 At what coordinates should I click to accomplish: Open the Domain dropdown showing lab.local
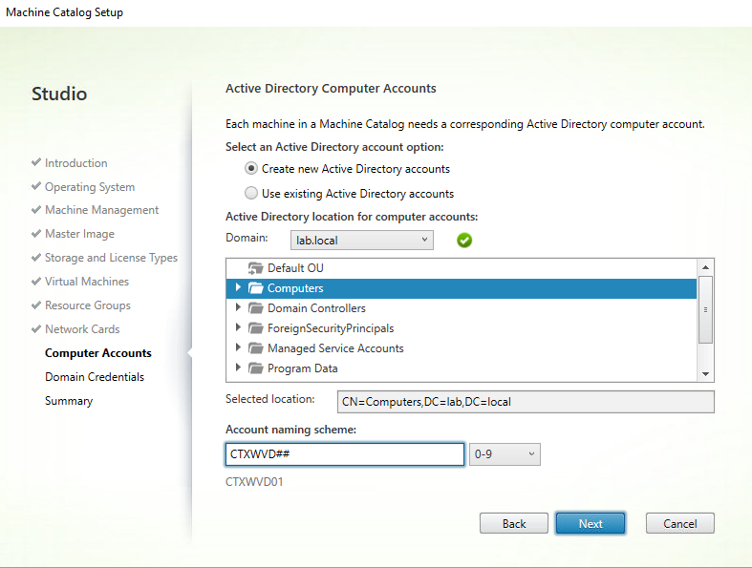(x=361, y=241)
